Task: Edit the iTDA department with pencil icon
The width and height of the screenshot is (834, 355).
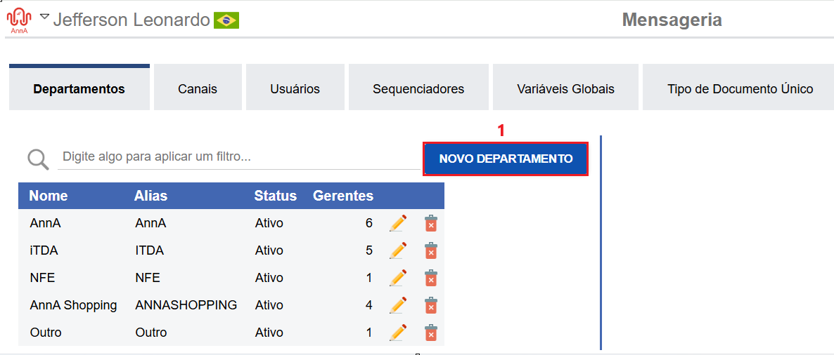Action: [x=398, y=250]
